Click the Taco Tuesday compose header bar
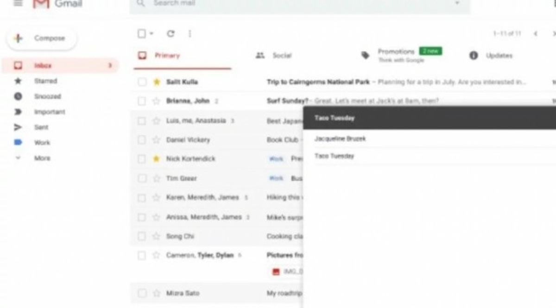The width and height of the screenshot is (556, 308). click(430, 118)
